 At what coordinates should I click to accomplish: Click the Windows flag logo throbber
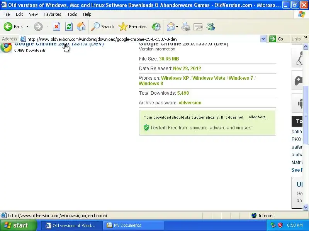coord(302,14)
